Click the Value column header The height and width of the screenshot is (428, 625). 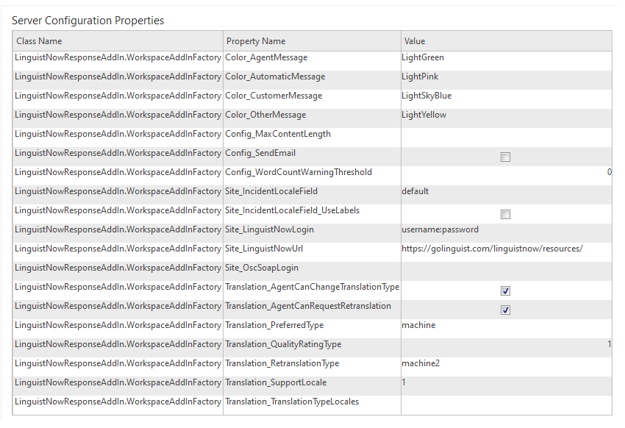click(507, 41)
